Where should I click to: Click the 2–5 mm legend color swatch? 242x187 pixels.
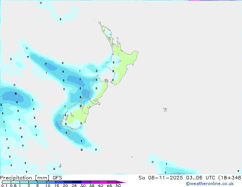33,182
